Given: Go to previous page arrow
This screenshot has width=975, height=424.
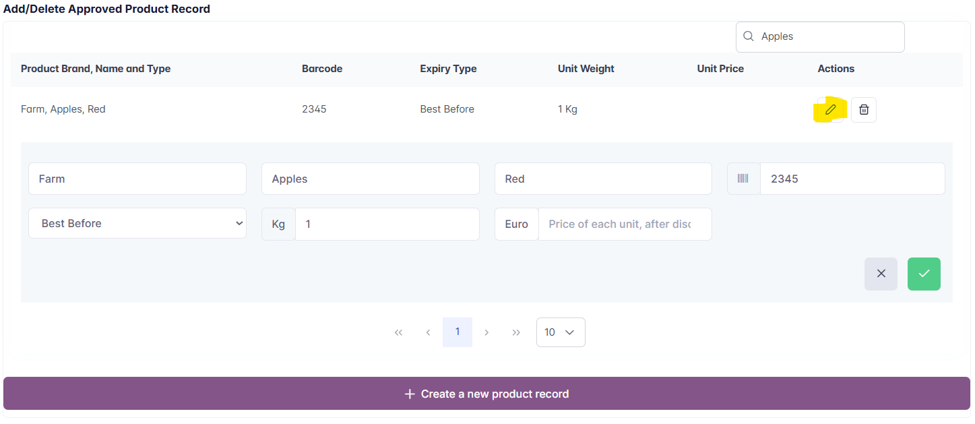Looking at the screenshot, I should tap(428, 332).
